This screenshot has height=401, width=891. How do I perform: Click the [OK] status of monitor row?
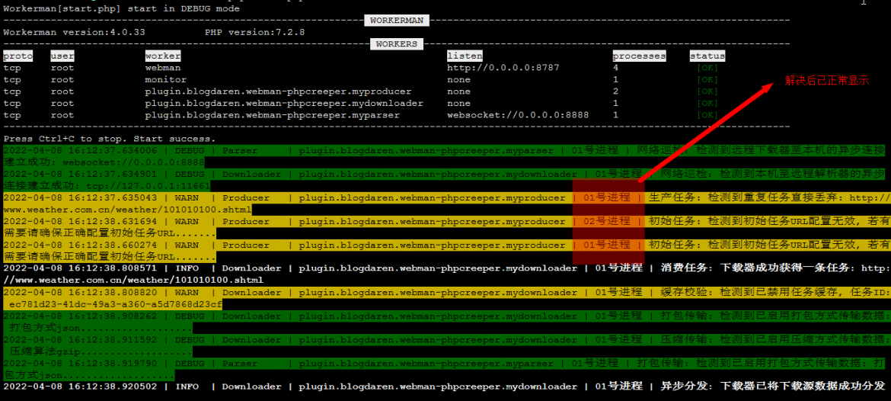point(707,79)
